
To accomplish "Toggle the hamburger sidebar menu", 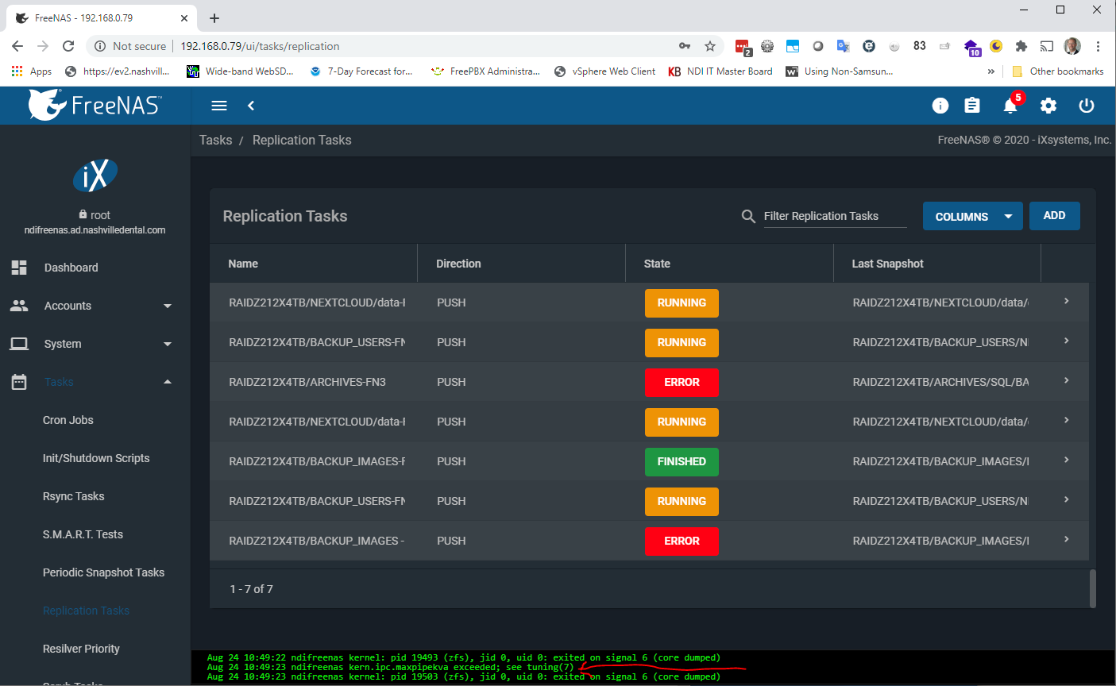I will pos(219,106).
